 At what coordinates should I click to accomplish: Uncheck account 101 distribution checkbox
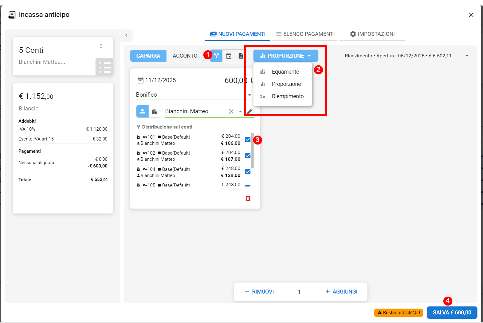click(248, 140)
